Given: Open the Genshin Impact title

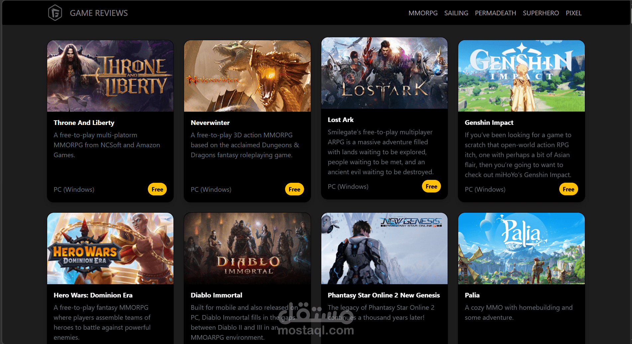Looking at the screenshot, I should pyautogui.click(x=489, y=123).
